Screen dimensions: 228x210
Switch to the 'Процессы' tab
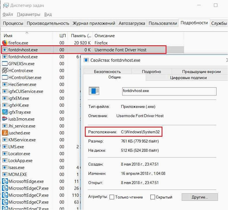click(x=13, y=23)
